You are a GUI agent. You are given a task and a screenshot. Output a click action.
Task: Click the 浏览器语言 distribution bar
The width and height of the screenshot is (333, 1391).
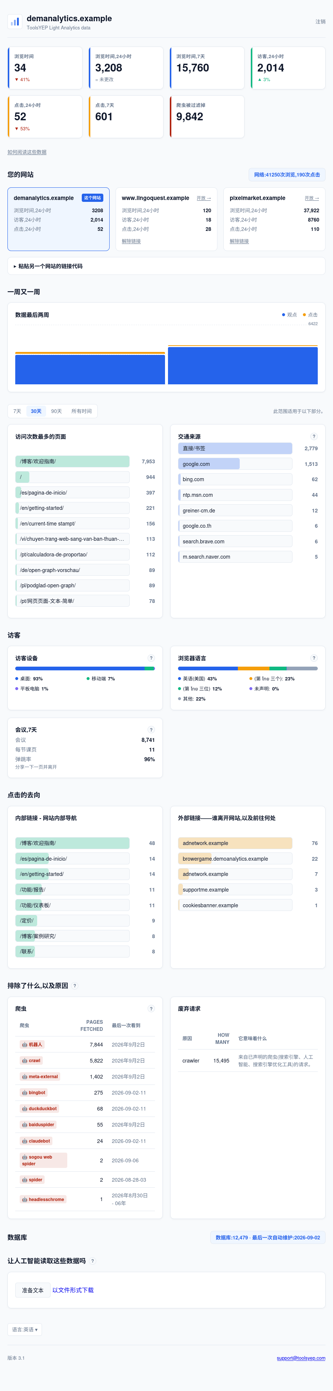(x=248, y=668)
